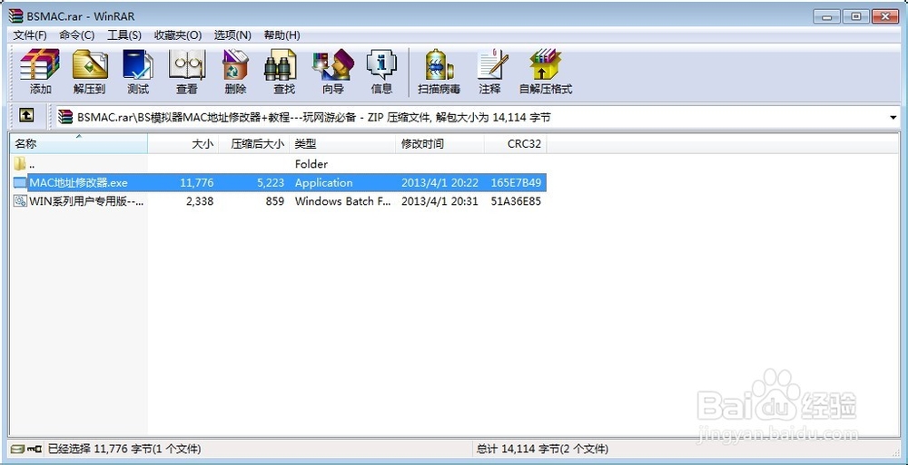This screenshot has height=465, width=908.
Task: Open the 选项(N) menu
Action: pyautogui.click(x=232, y=35)
